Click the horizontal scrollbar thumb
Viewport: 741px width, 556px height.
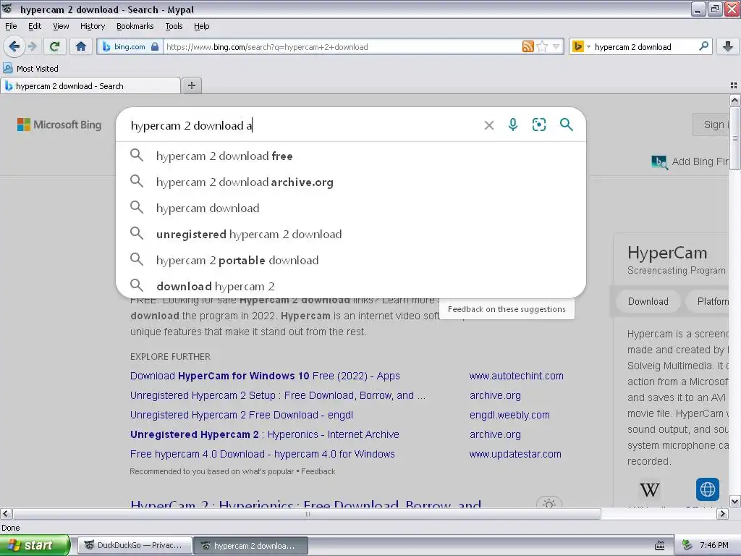tap(307, 513)
